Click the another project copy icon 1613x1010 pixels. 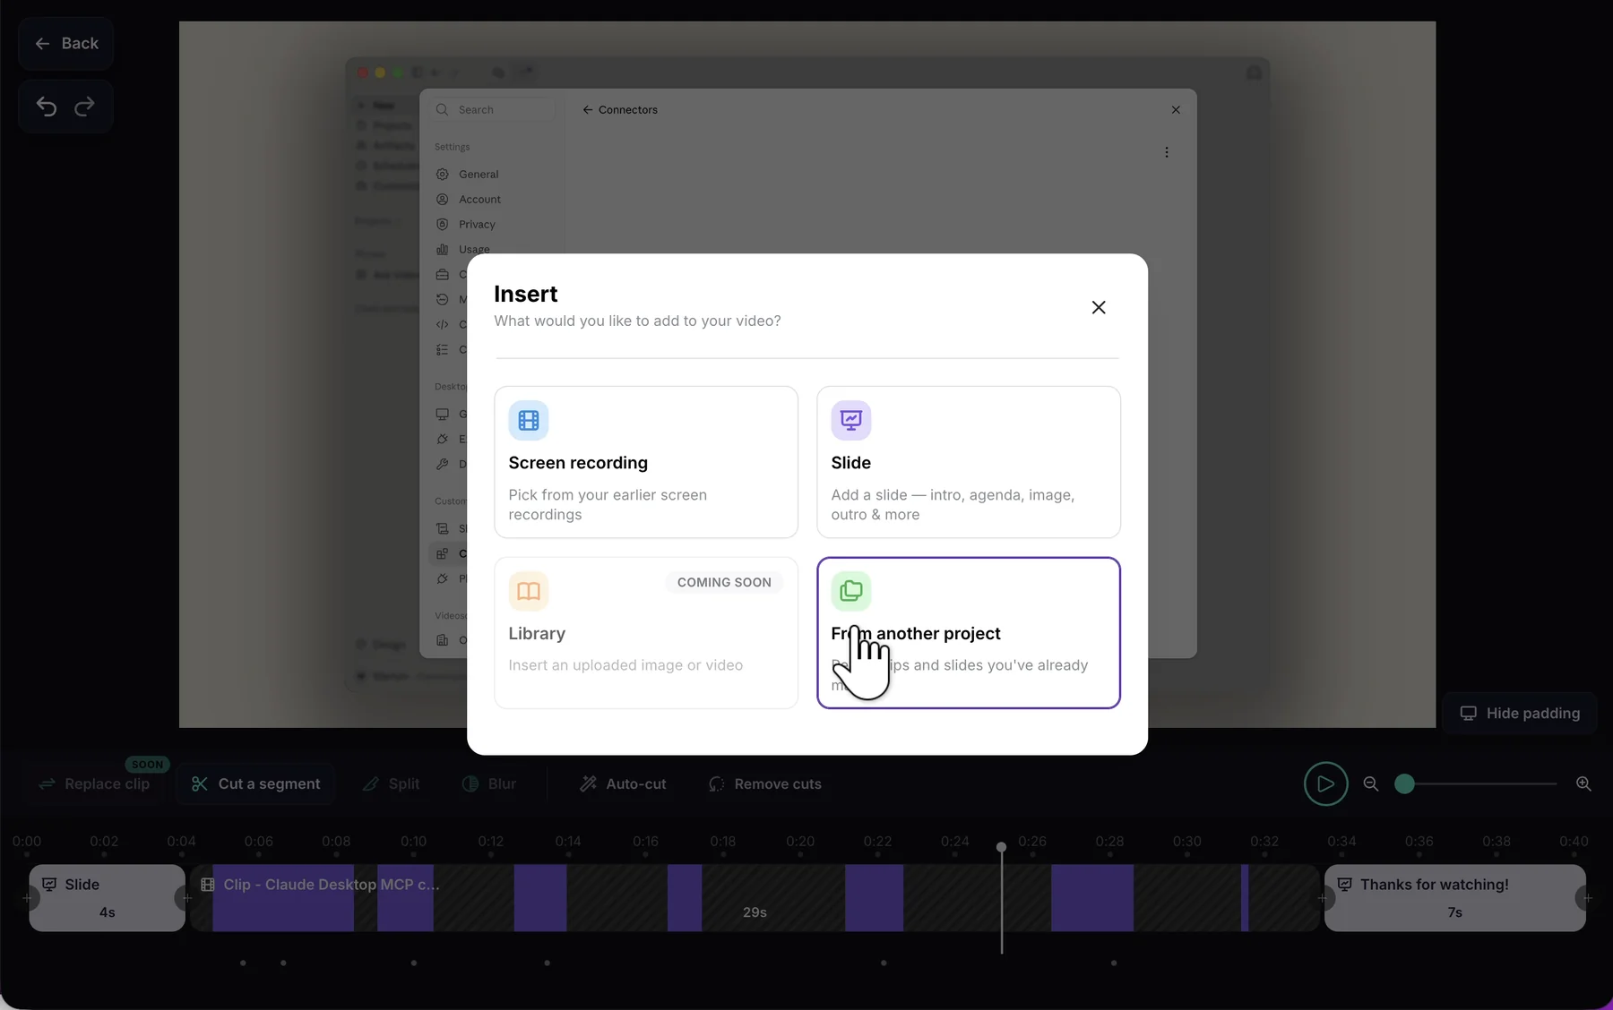[x=851, y=591]
